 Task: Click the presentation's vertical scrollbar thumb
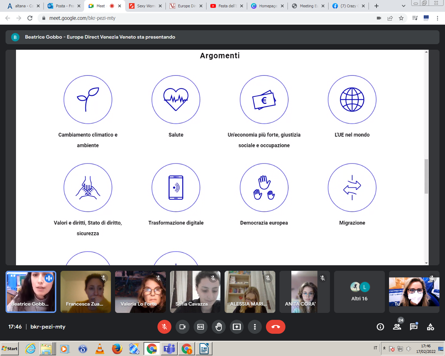coord(426,176)
